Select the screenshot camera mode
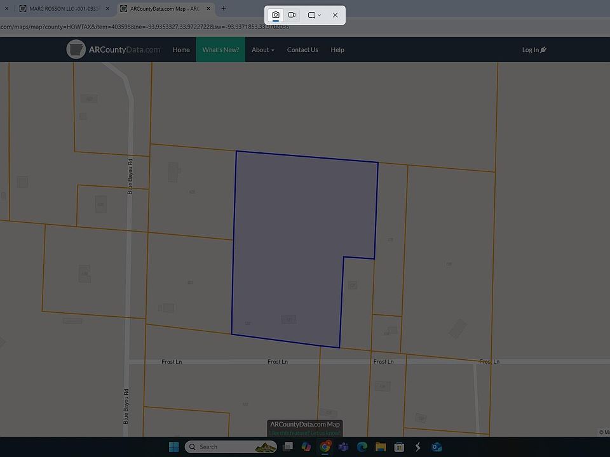This screenshot has width=610, height=457. (x=276, y=15)
